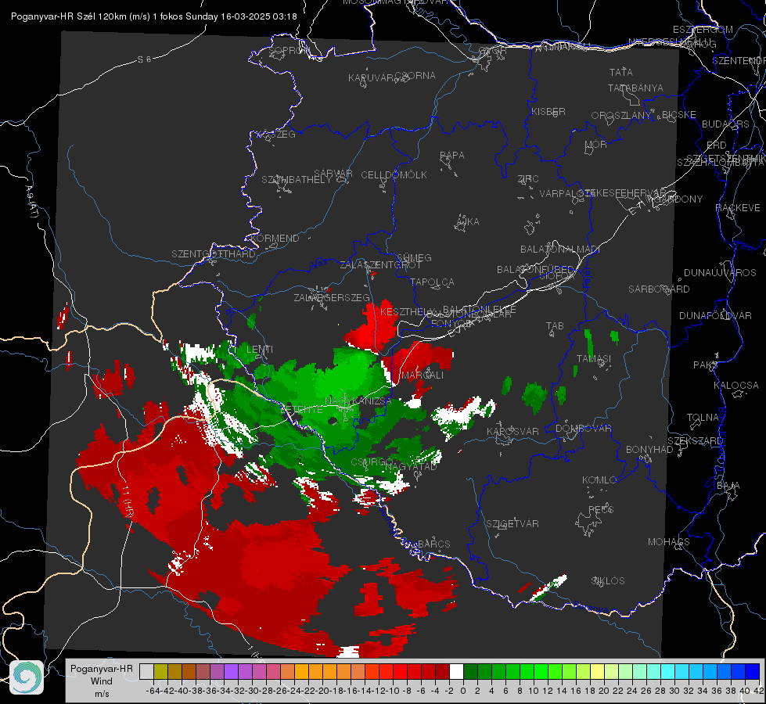
Task: Click the PECS city label
Action: 600,509
